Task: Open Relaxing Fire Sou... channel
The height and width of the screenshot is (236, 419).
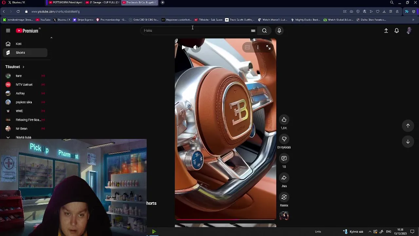Action: tap(25, 120)
